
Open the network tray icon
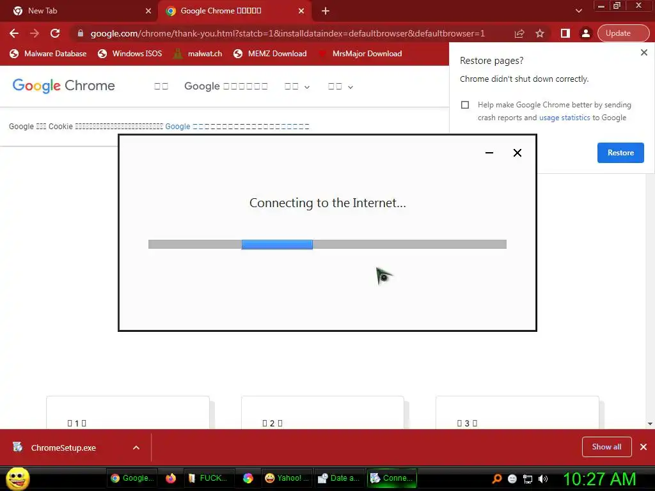528,479
